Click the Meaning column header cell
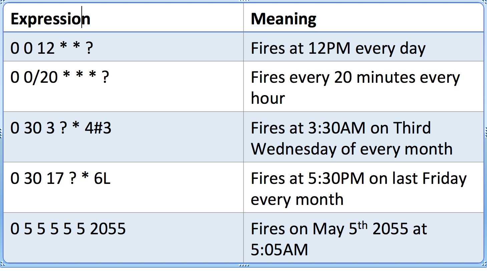The height and width of the screenshot is (271, 487). [364, 18]
